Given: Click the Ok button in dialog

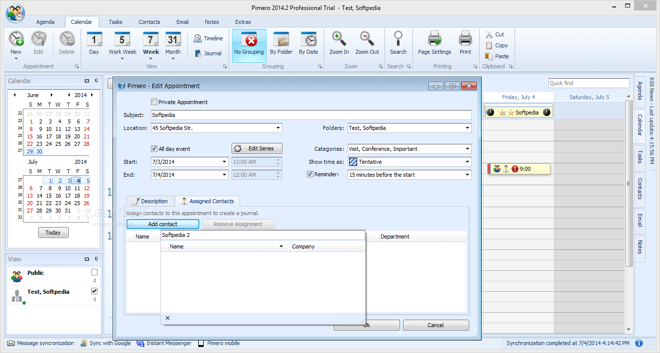Looking at the screenshot, I should point(367,325).
